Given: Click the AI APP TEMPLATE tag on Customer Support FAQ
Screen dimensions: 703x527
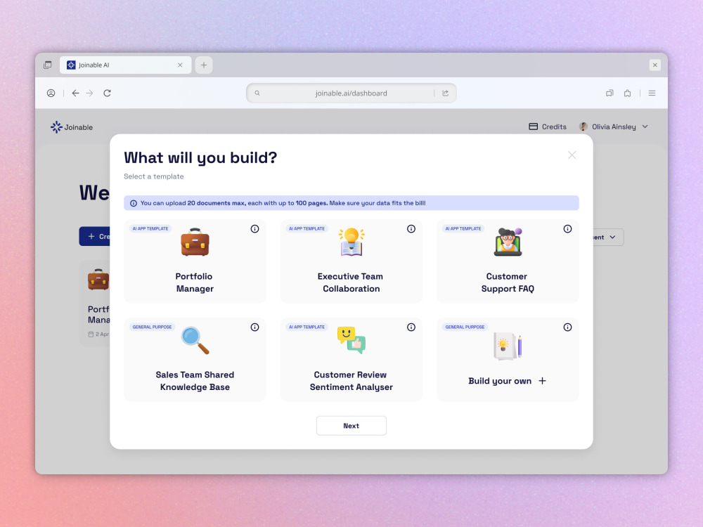Looking at the screenshot, I should [x=463, y=228].
